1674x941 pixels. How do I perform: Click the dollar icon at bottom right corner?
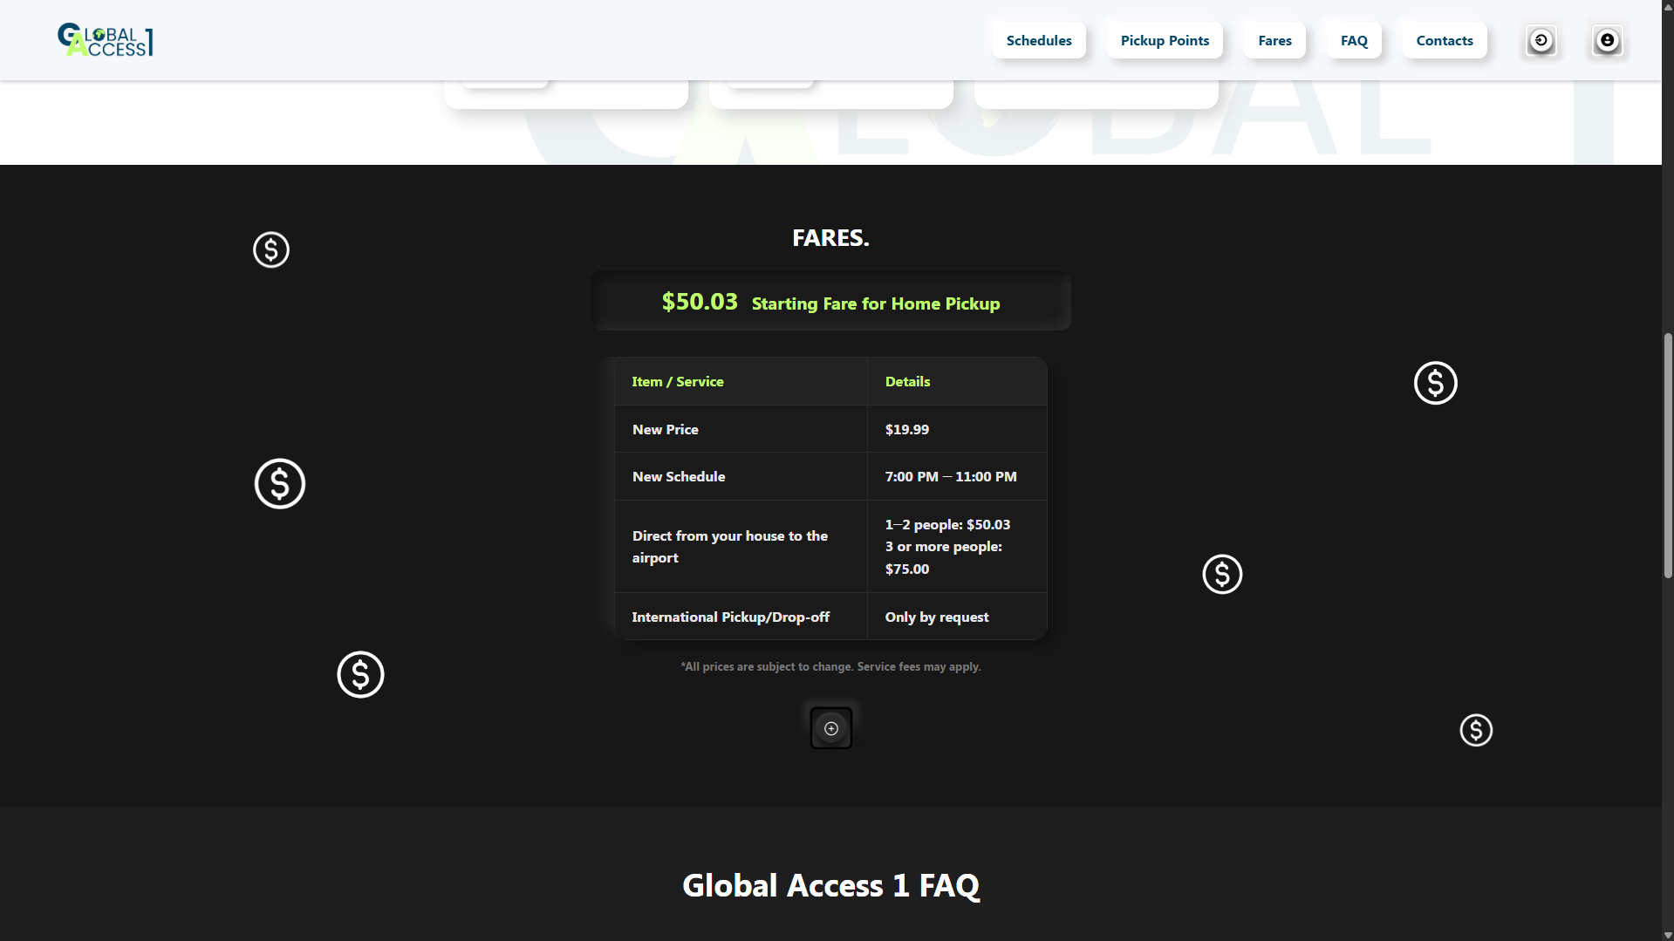(1475, 730)
